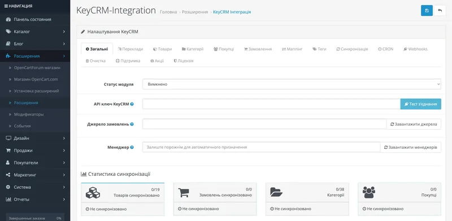This screenshot has height=221, width=452.
Task: Click the hamburger icon beside НАВИГАЦИЯ
Action: pyautogui.click(x=6, y=6)
